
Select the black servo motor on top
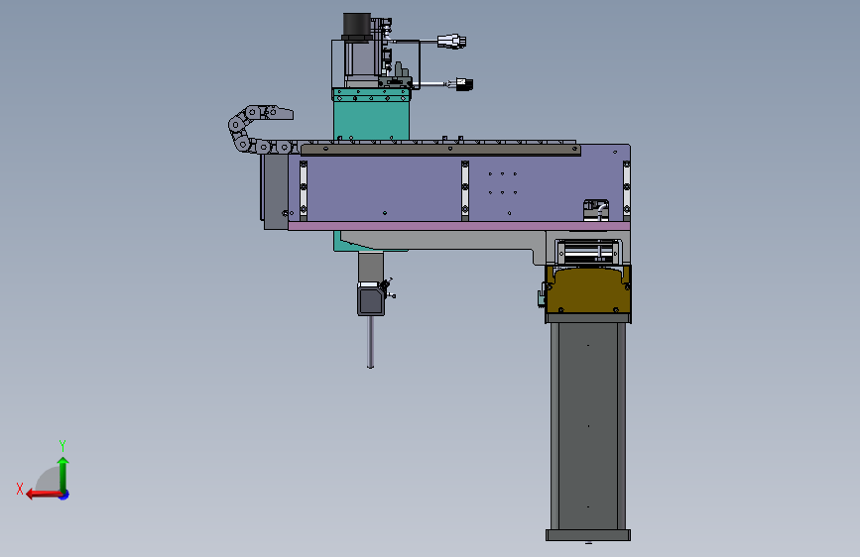[x=356, y=27]
